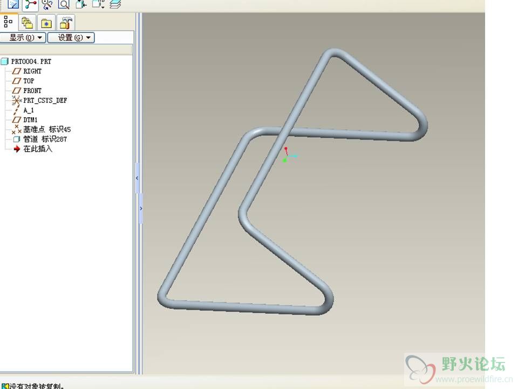The image size is (518, 389).
Task: Click the zoom magnifier toolbar icon
Action: click(x=64, y=4)
